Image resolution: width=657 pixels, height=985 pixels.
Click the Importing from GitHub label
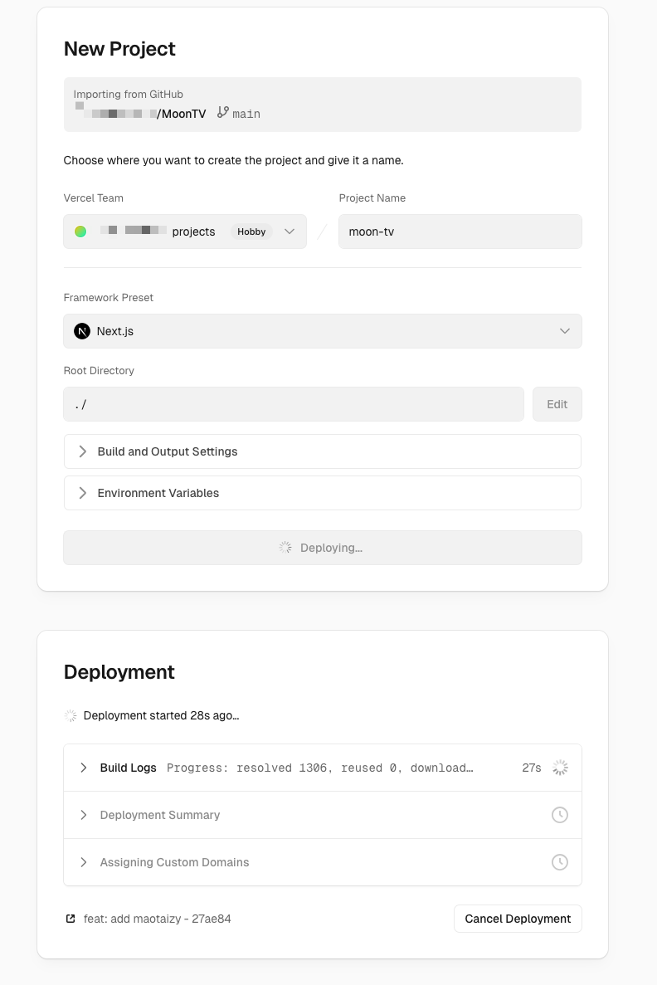point(128,95)
